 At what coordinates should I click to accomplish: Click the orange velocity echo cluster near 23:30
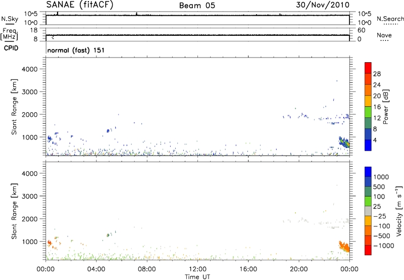(344, 247)
